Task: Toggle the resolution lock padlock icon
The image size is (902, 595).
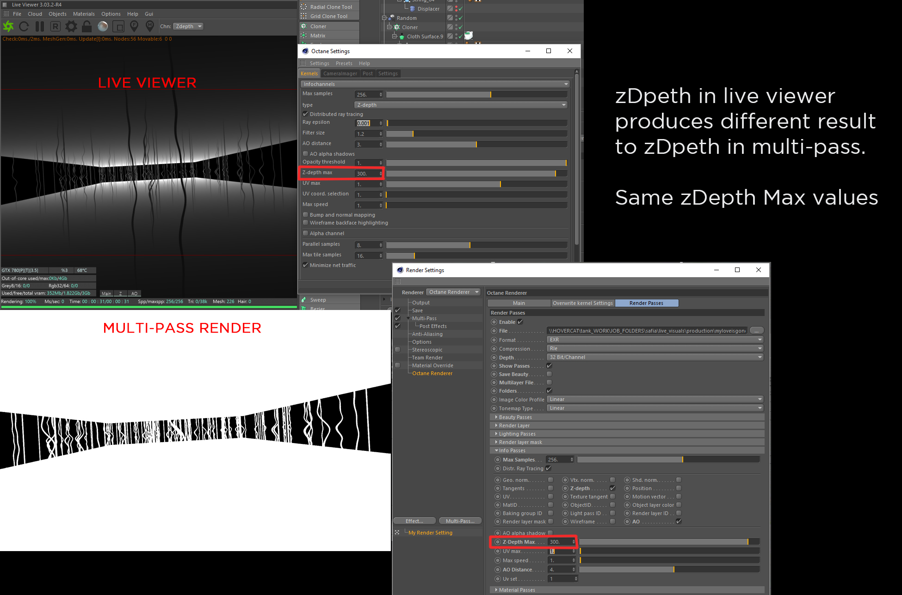Action: (x=87, y=26)
